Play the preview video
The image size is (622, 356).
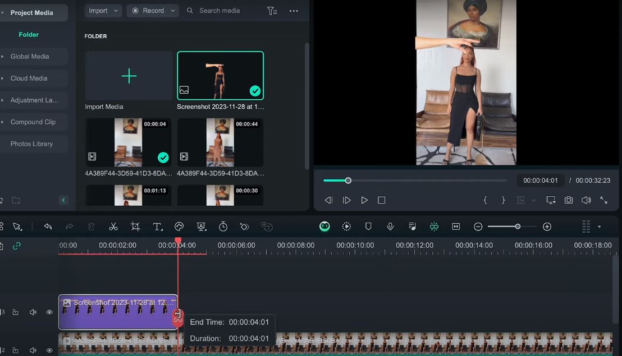pyautogui.click(x=364, y=200)
